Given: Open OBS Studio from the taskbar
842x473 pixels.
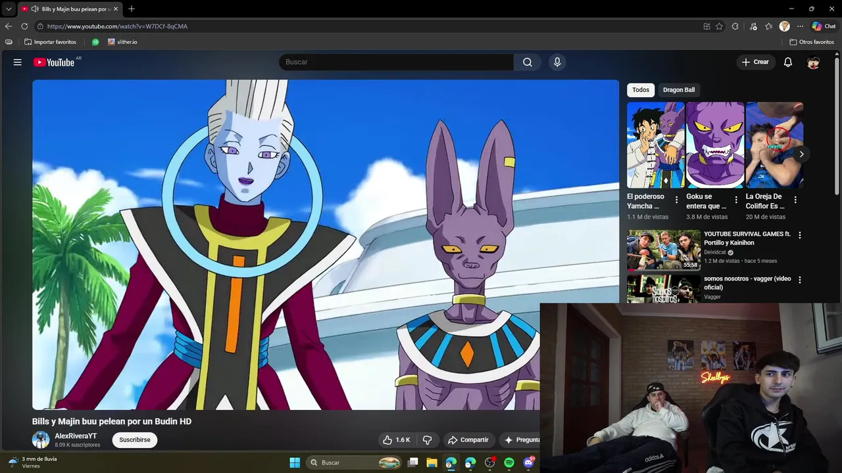Looking at the screenshot, I should 489,462.
